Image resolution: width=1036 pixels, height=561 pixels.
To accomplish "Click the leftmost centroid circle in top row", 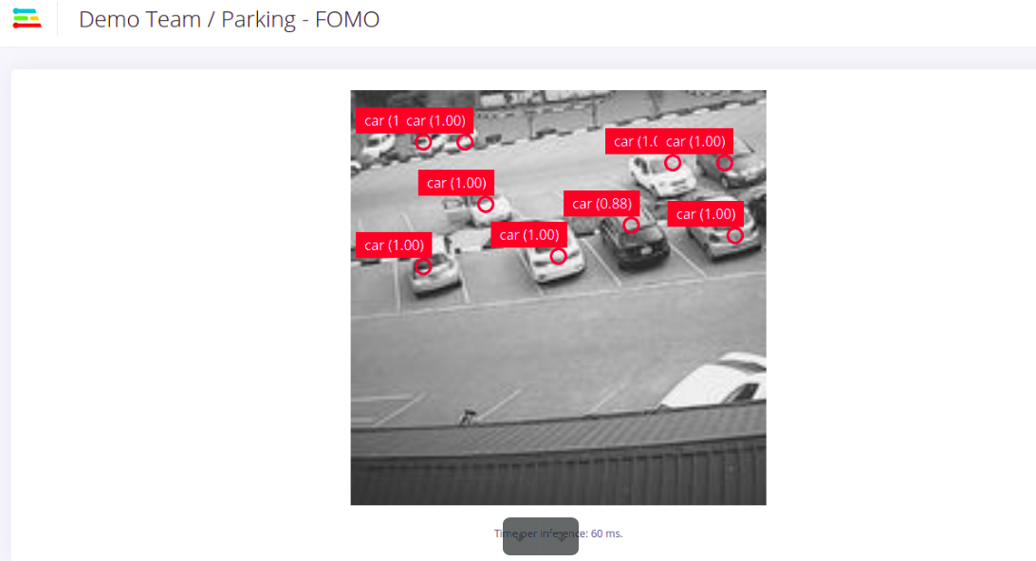I will (423, 142).
